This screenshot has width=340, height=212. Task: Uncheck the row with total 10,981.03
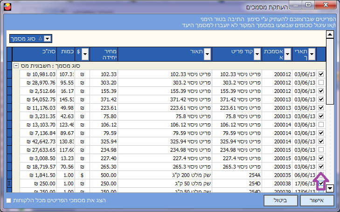coord(321,74)
